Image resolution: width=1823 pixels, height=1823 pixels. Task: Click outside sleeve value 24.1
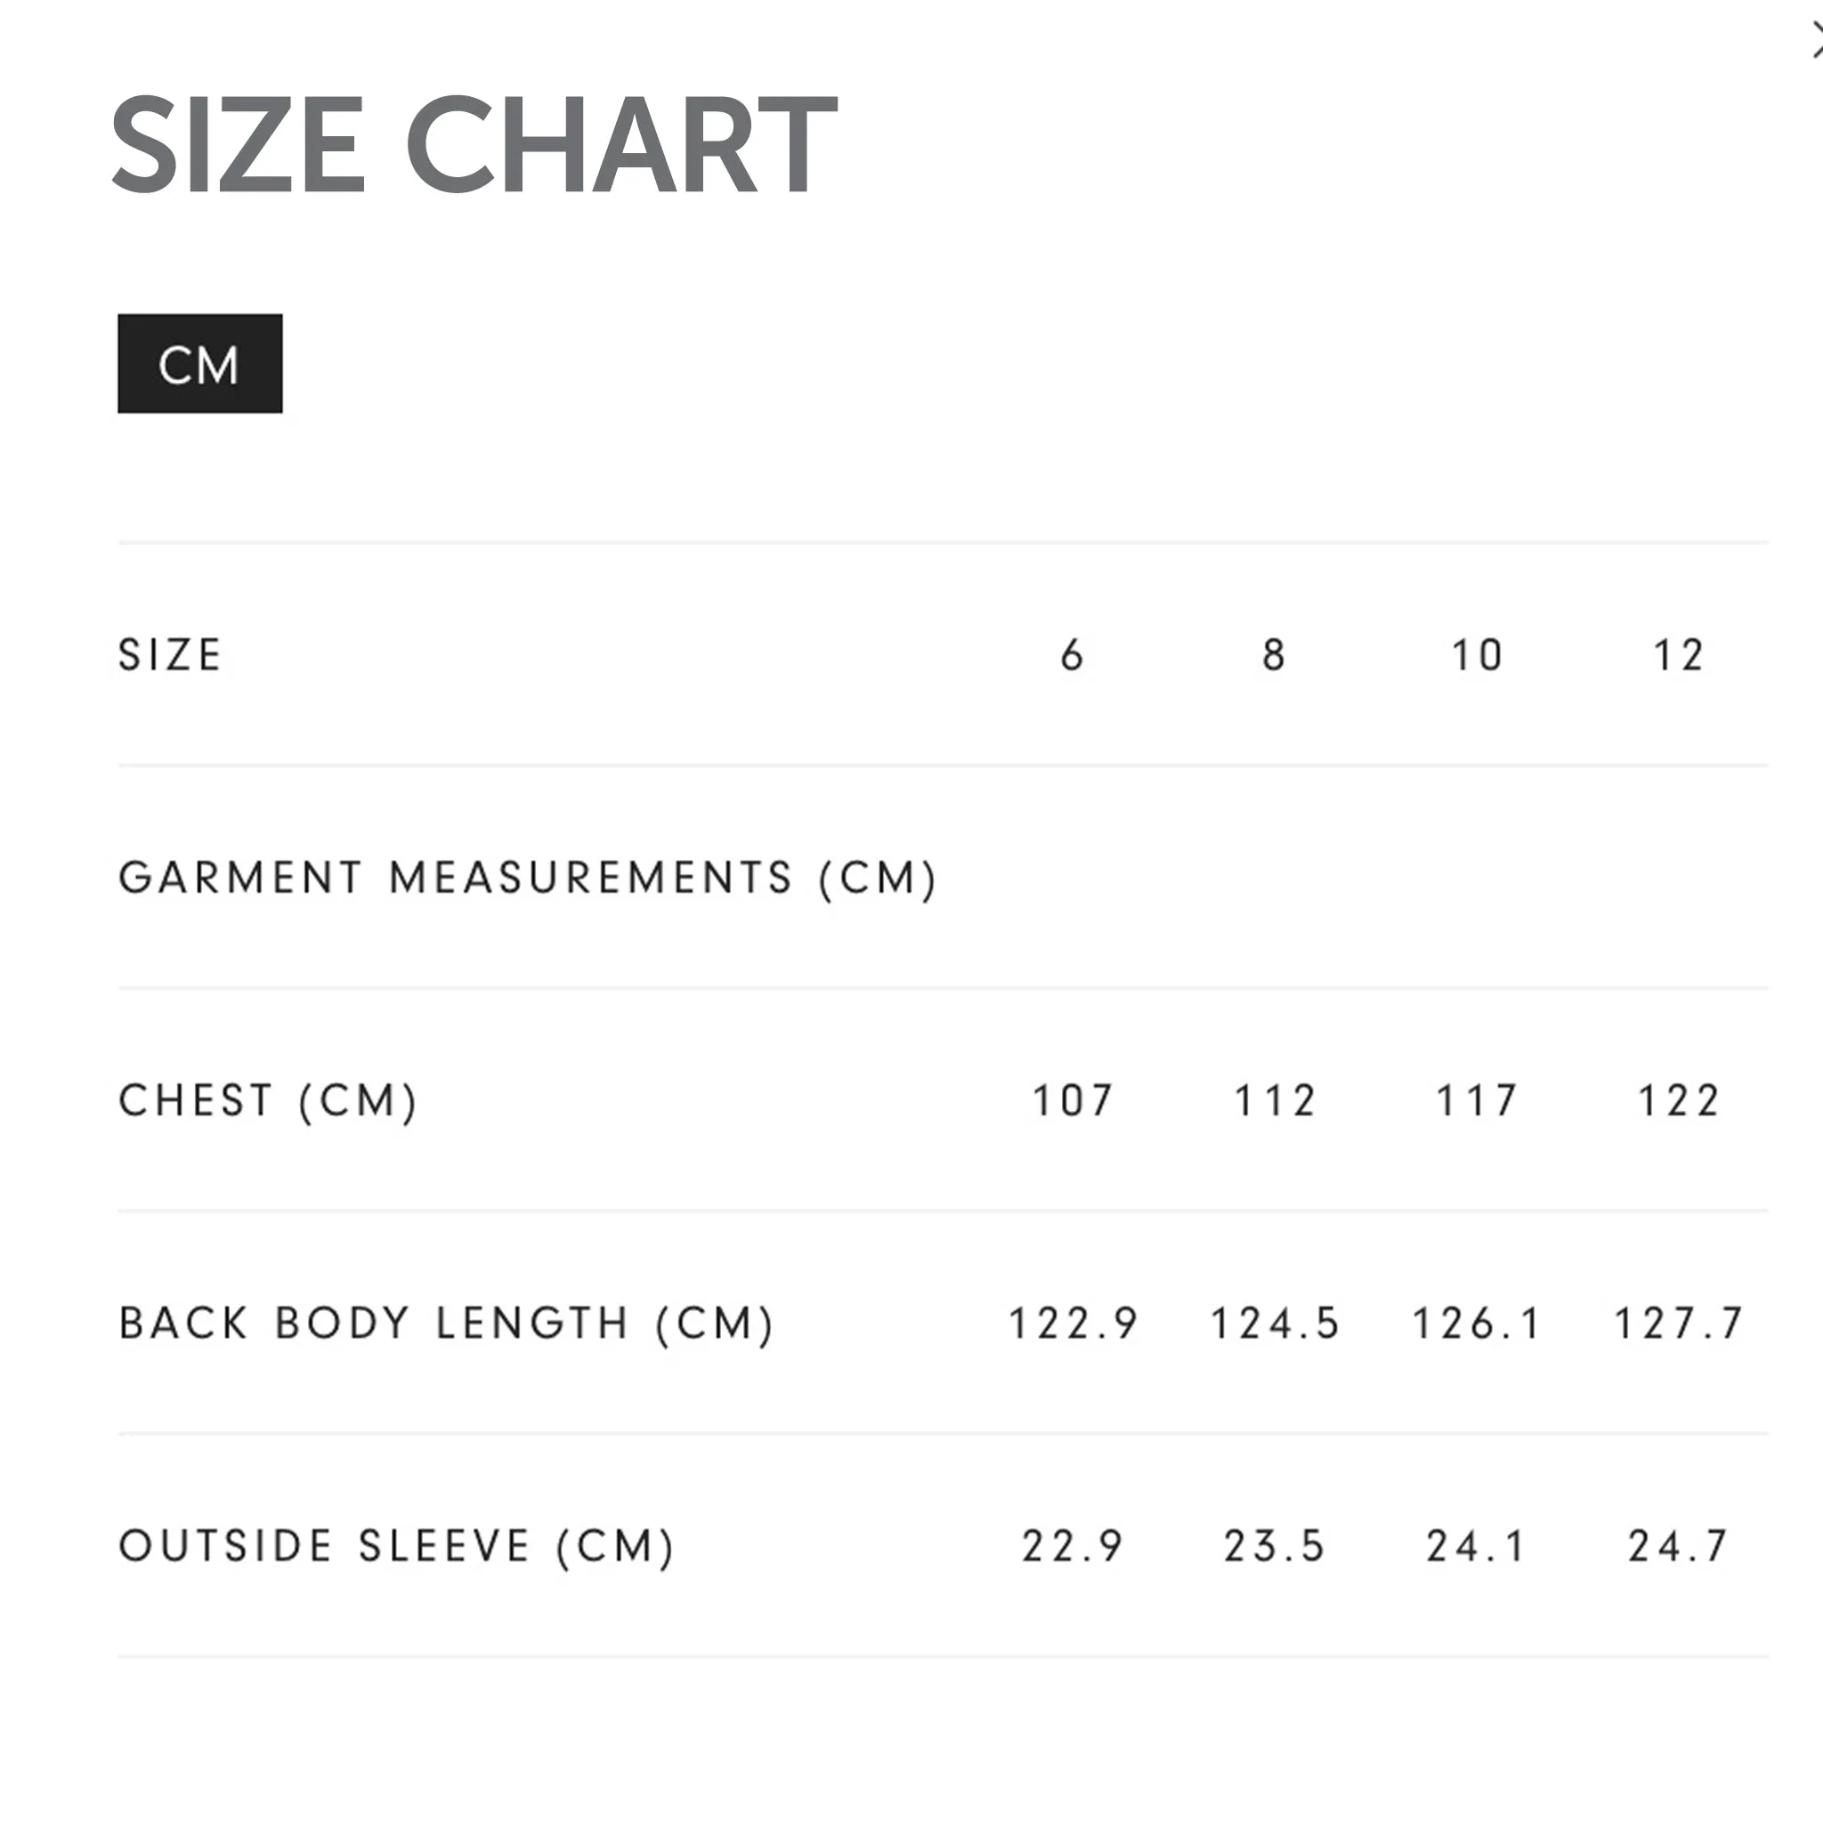[x=1477, y=1546]
